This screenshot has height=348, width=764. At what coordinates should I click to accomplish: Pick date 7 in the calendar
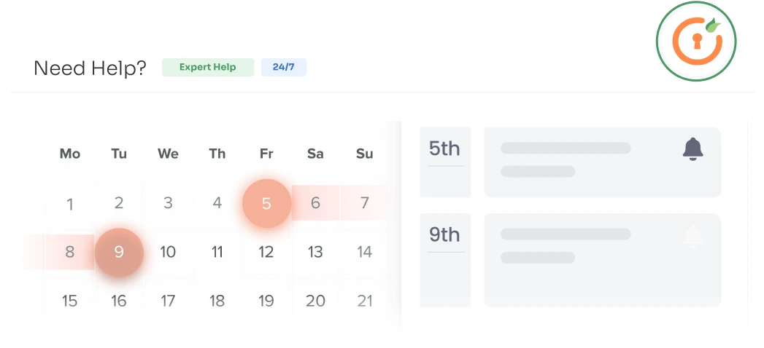pyautogui.click(x=365, y=203)
